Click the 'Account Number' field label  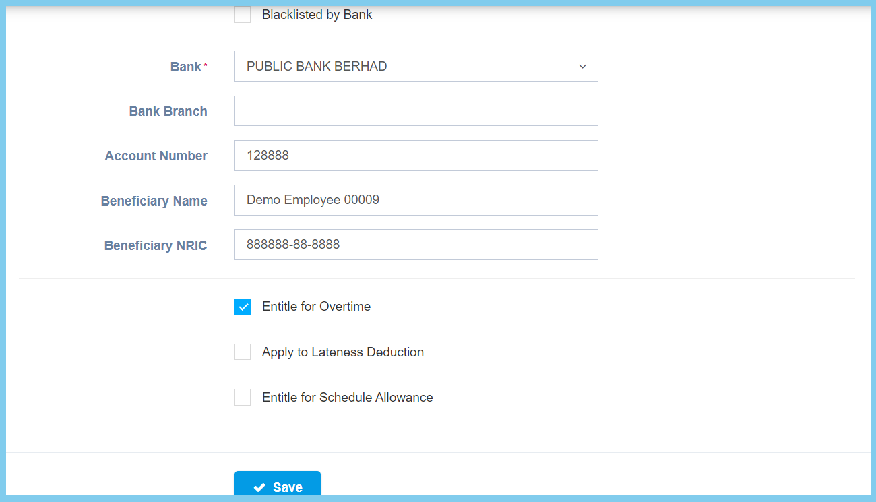coord(156,156)
